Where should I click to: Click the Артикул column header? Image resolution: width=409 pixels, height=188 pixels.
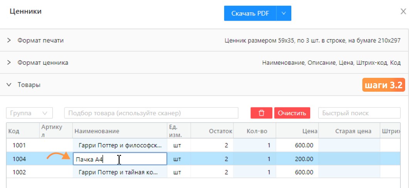(56, 131)
